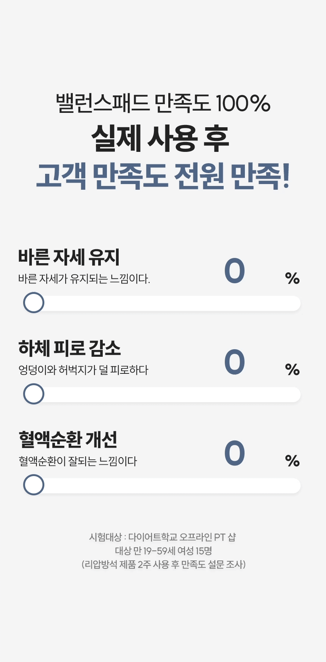Click the 밸런스패드 만족도 100% title
Screen dimensions: 326x662
coord(163,103)
